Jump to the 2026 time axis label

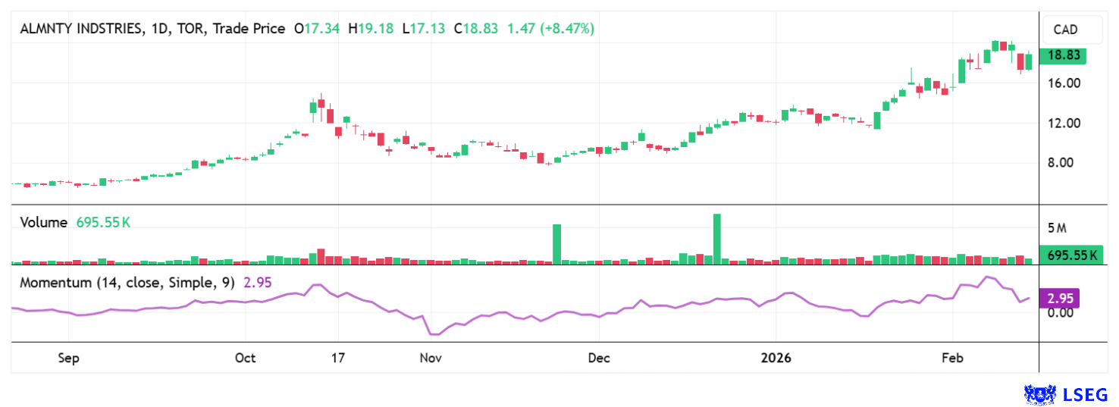(776, 358)
